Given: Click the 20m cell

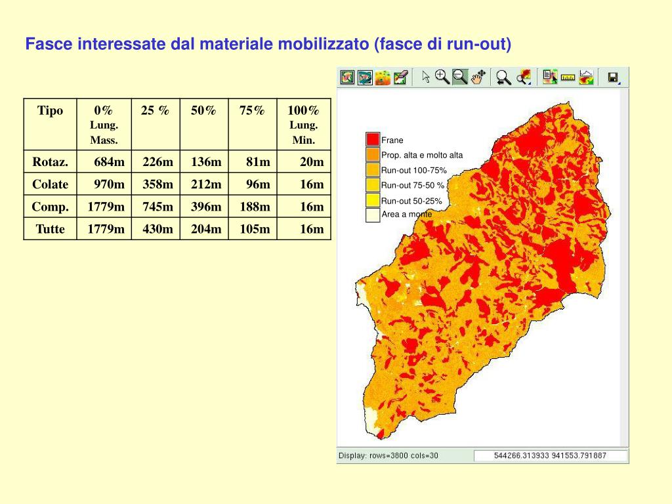Looking at the screenshot, I should tap(304, 161).
